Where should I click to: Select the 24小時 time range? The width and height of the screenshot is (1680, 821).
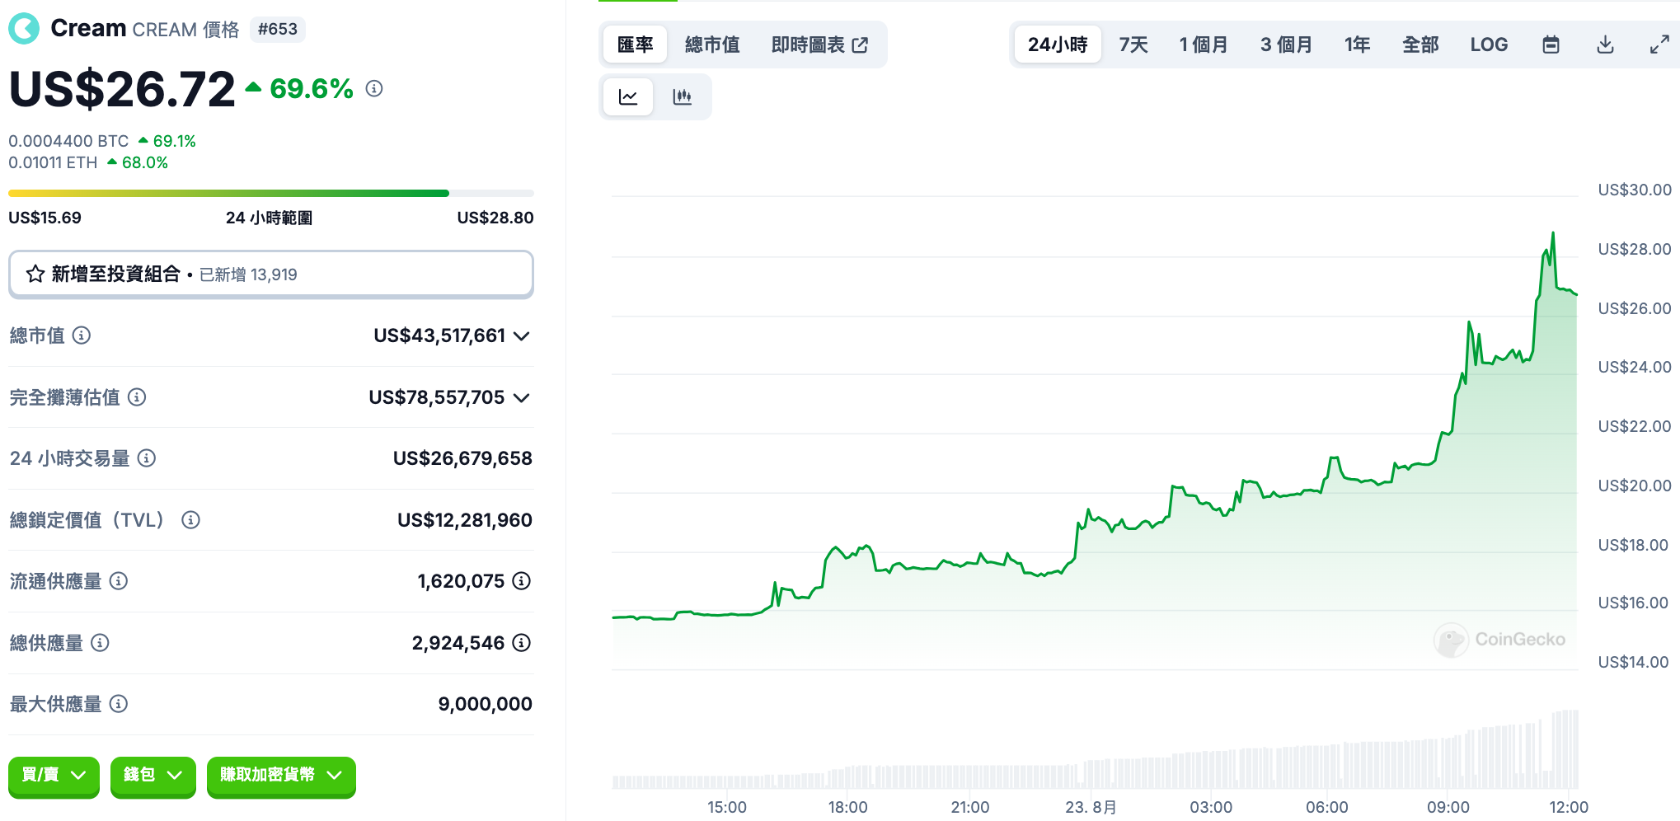click(x=1058, y=45)
